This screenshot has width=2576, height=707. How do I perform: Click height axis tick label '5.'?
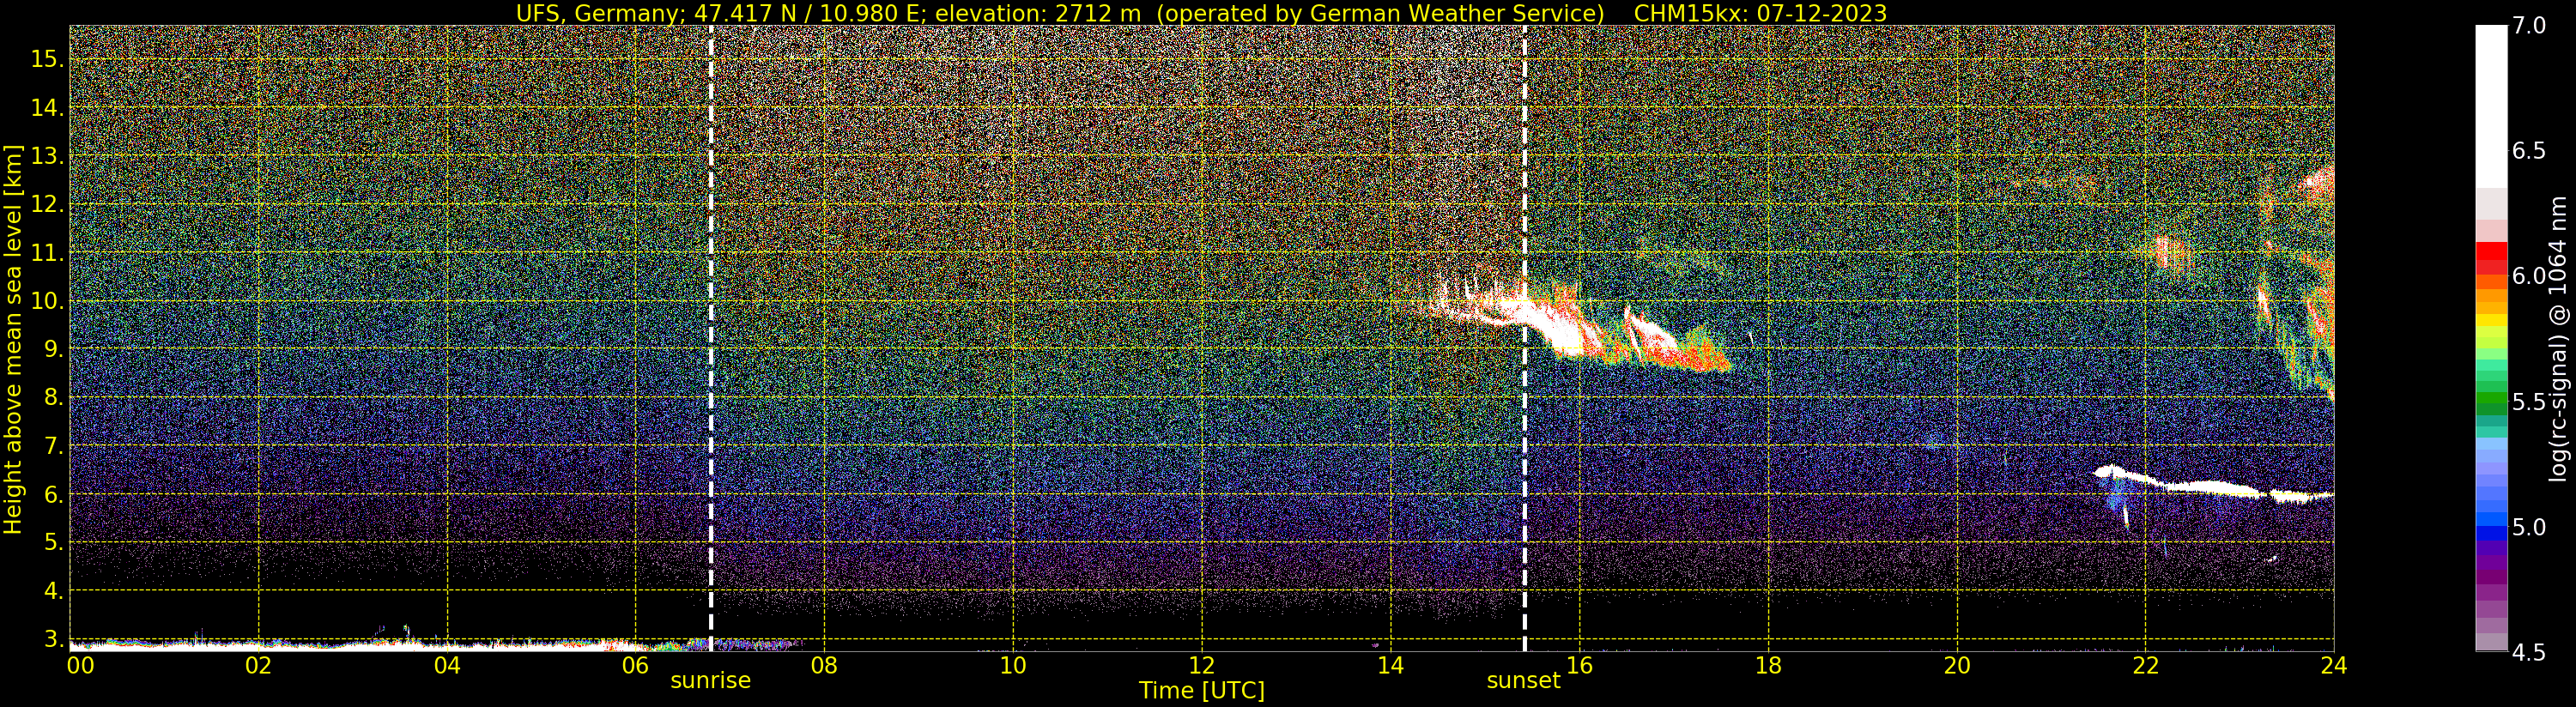(53, 543)
